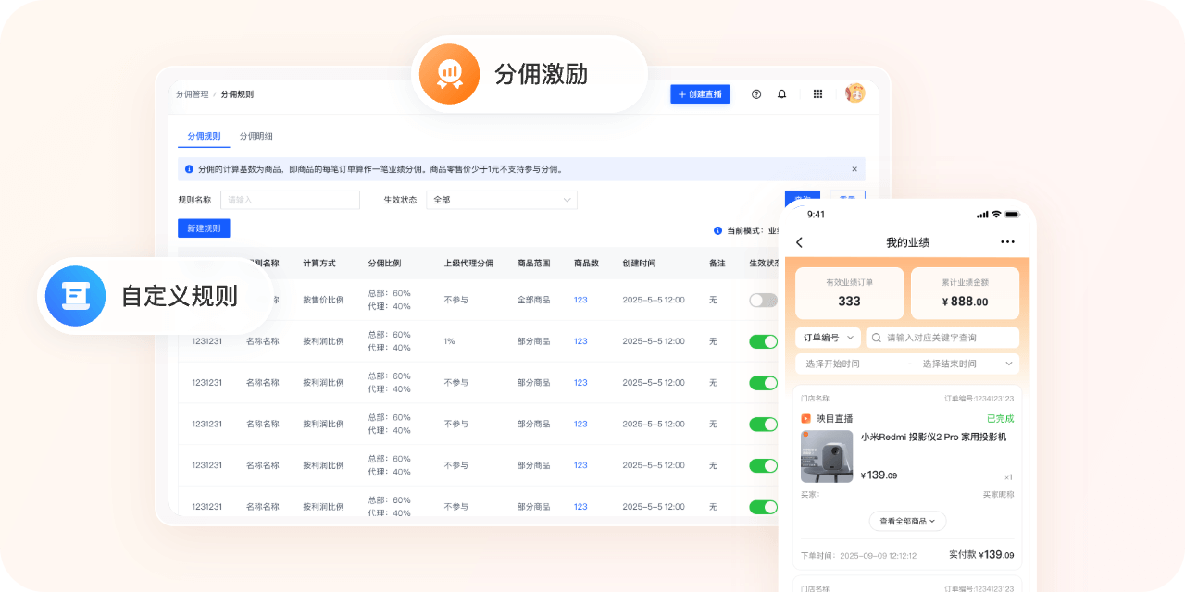Expand the 生效状态 dropdown showing 全部

click(501, 200)
